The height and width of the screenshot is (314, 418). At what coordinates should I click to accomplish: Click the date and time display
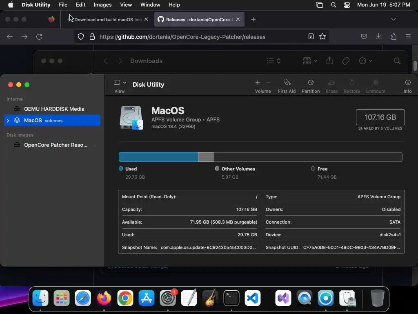(x=383, y=5)
